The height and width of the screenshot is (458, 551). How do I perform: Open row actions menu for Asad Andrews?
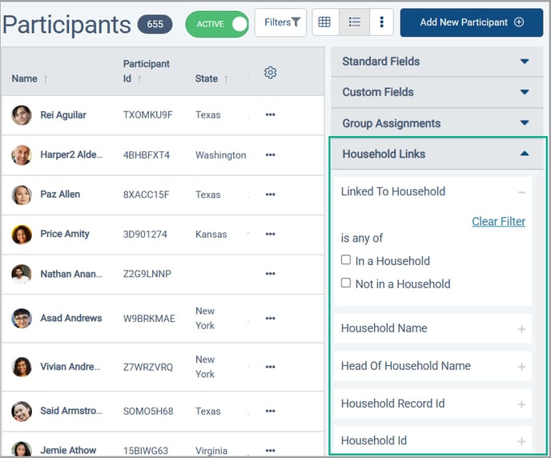point(270,318)
